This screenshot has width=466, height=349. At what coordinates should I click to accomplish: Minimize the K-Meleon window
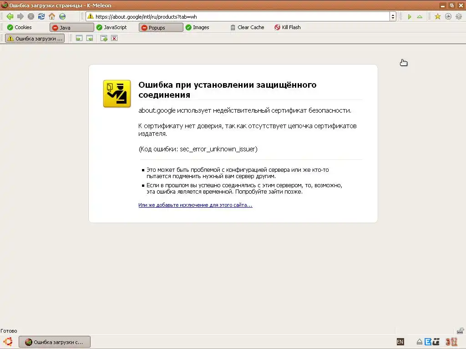(x=442, y=5)
